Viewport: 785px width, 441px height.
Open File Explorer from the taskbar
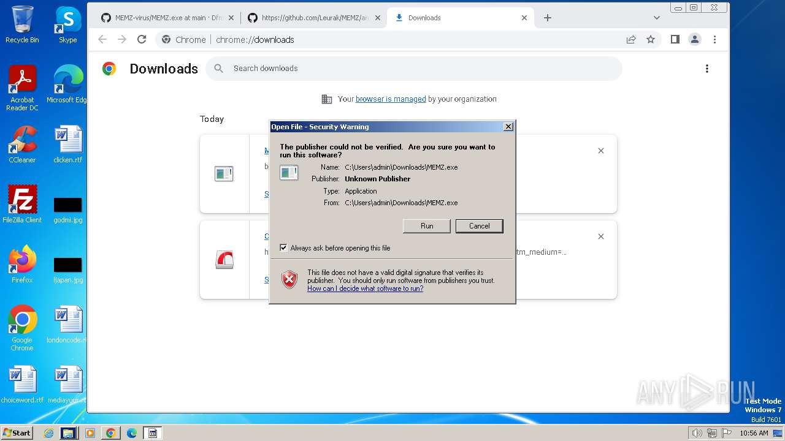(68, 433)
